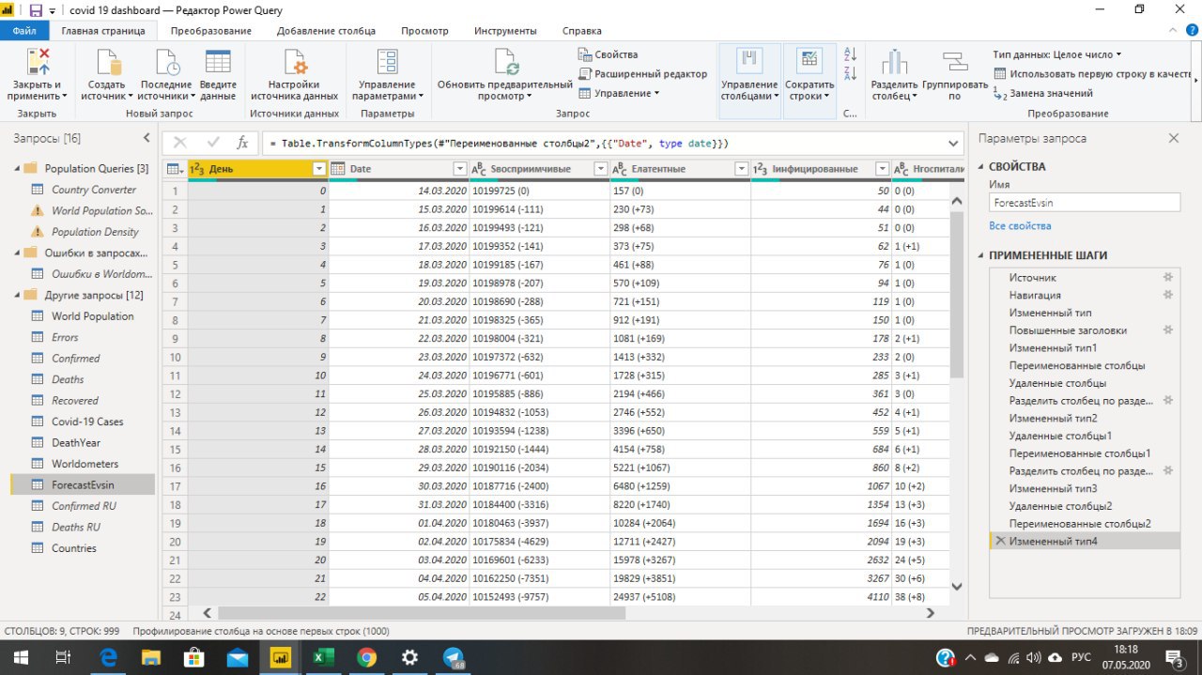Close the Параметры запроса pane
1202x675 pixels.
click(1173, 138)
